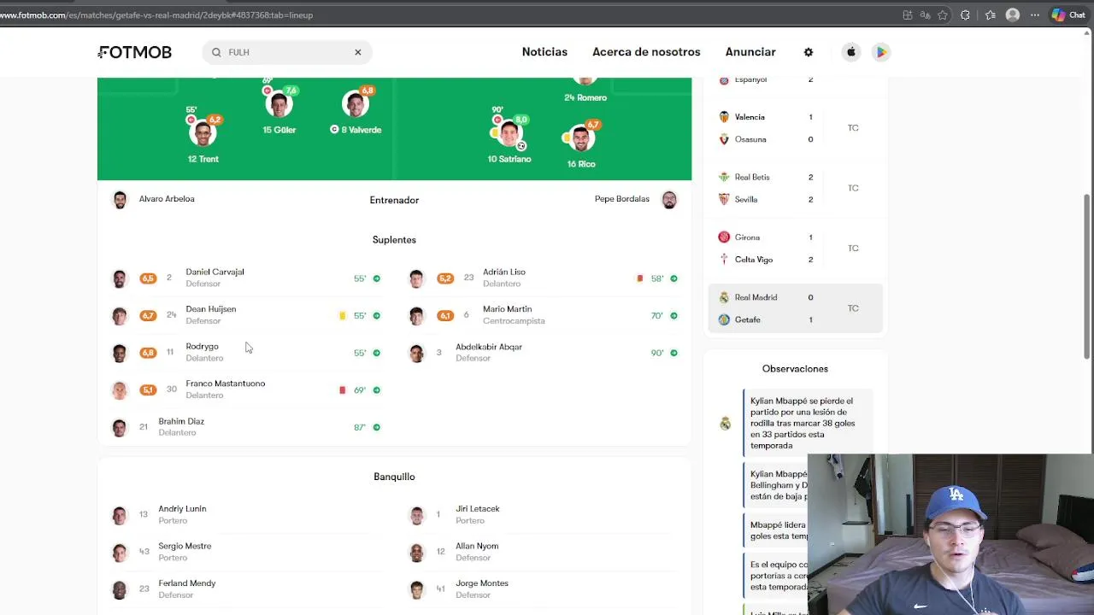
Task: Select player 8 Valverde on the pitch
Action: tap(356, 108)
